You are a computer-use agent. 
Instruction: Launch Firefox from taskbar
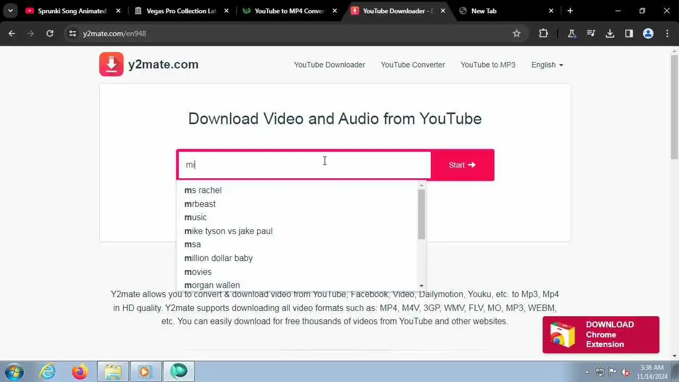pos(80,371)
